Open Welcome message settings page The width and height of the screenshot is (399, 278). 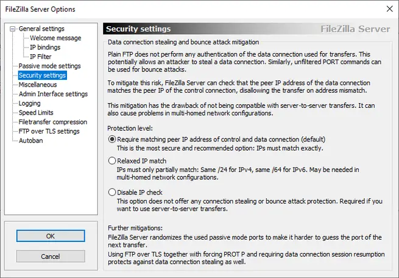tap(55, 38)
